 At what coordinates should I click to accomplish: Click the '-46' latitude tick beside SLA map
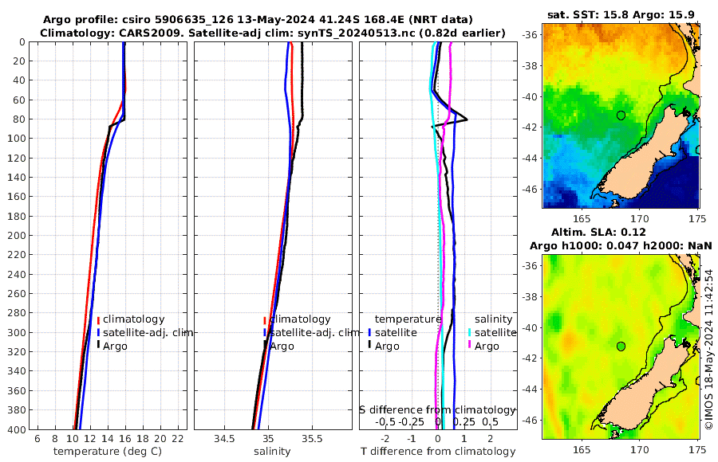coord(531,420)
